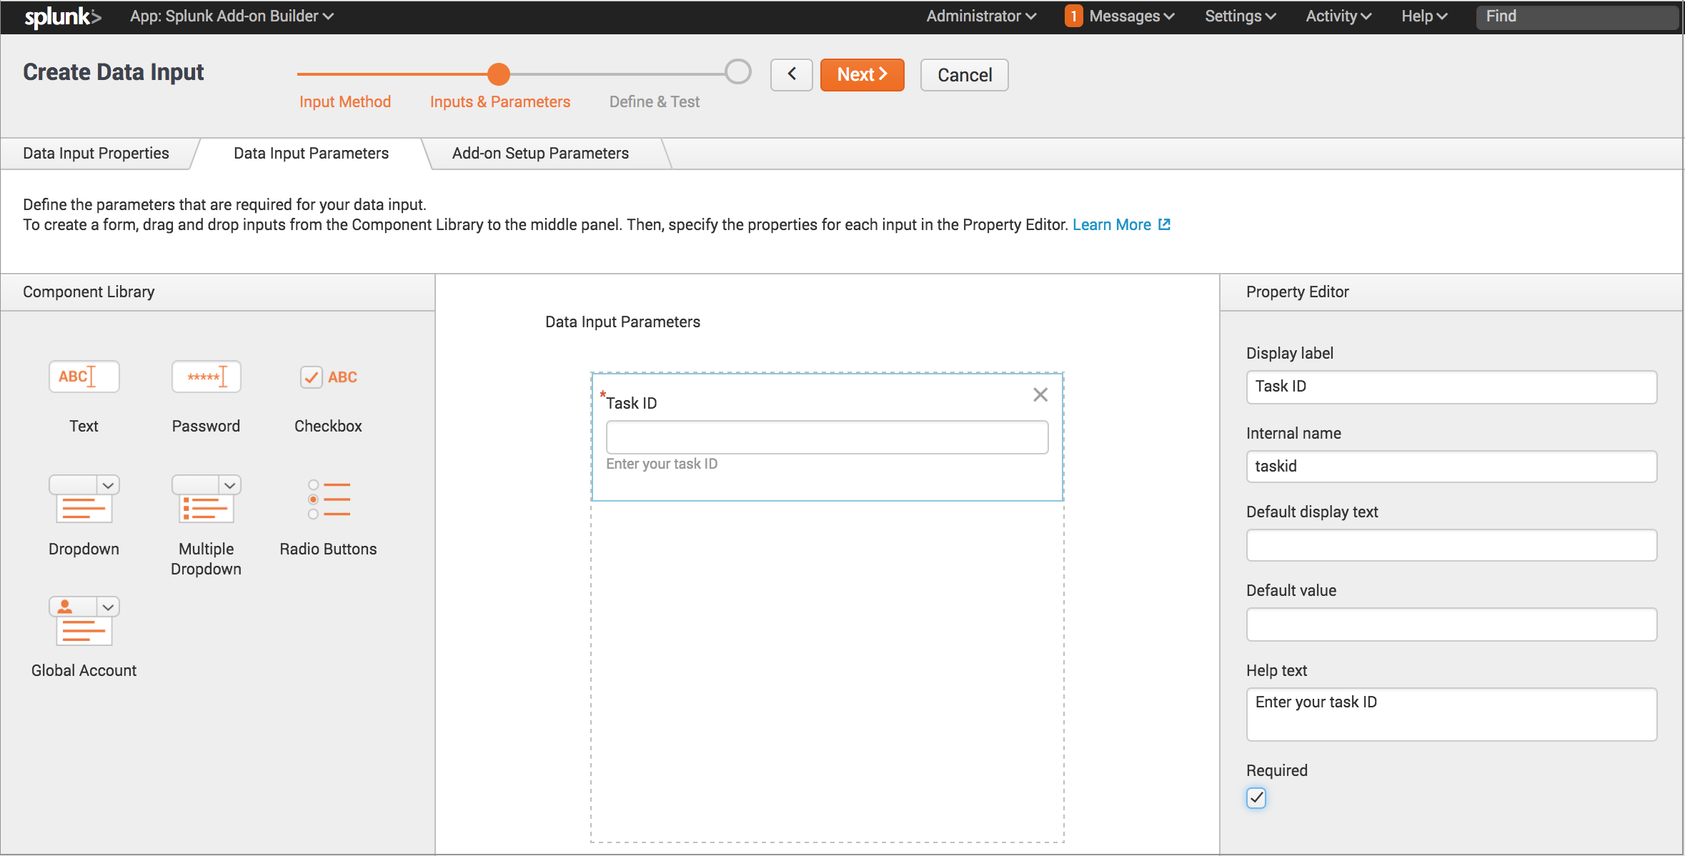1685x856 pixels.
Task: Click the Inputs & Parameters step label
Action: click(x=500, y=101)
